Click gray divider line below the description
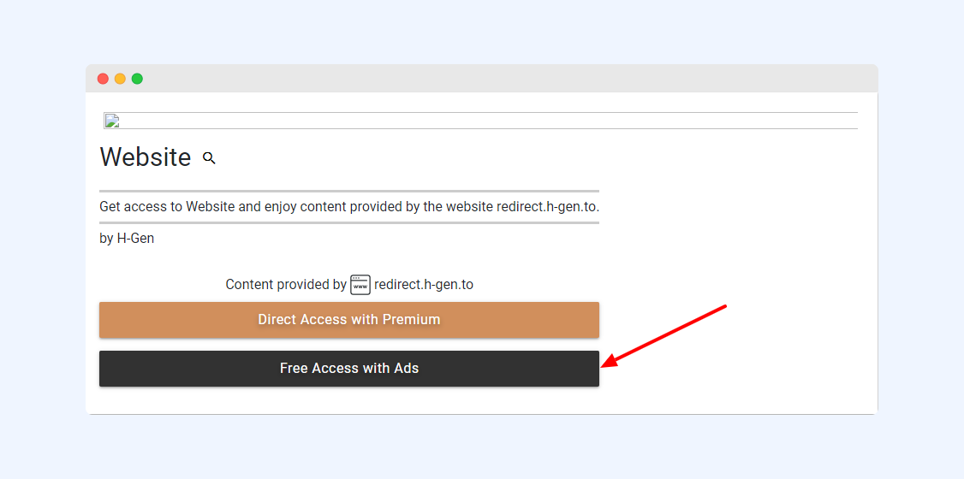 point(349,222)
